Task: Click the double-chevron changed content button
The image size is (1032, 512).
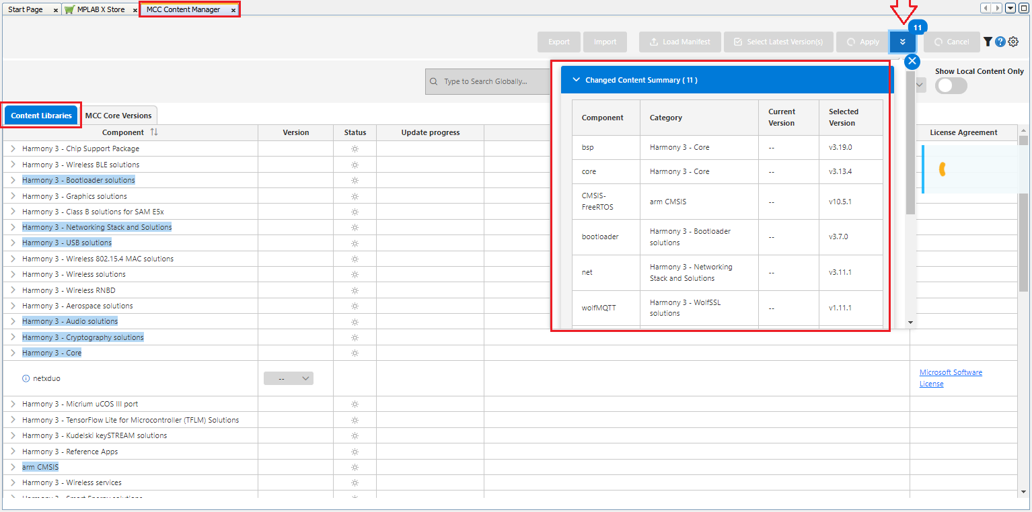Action: [902, 42]
